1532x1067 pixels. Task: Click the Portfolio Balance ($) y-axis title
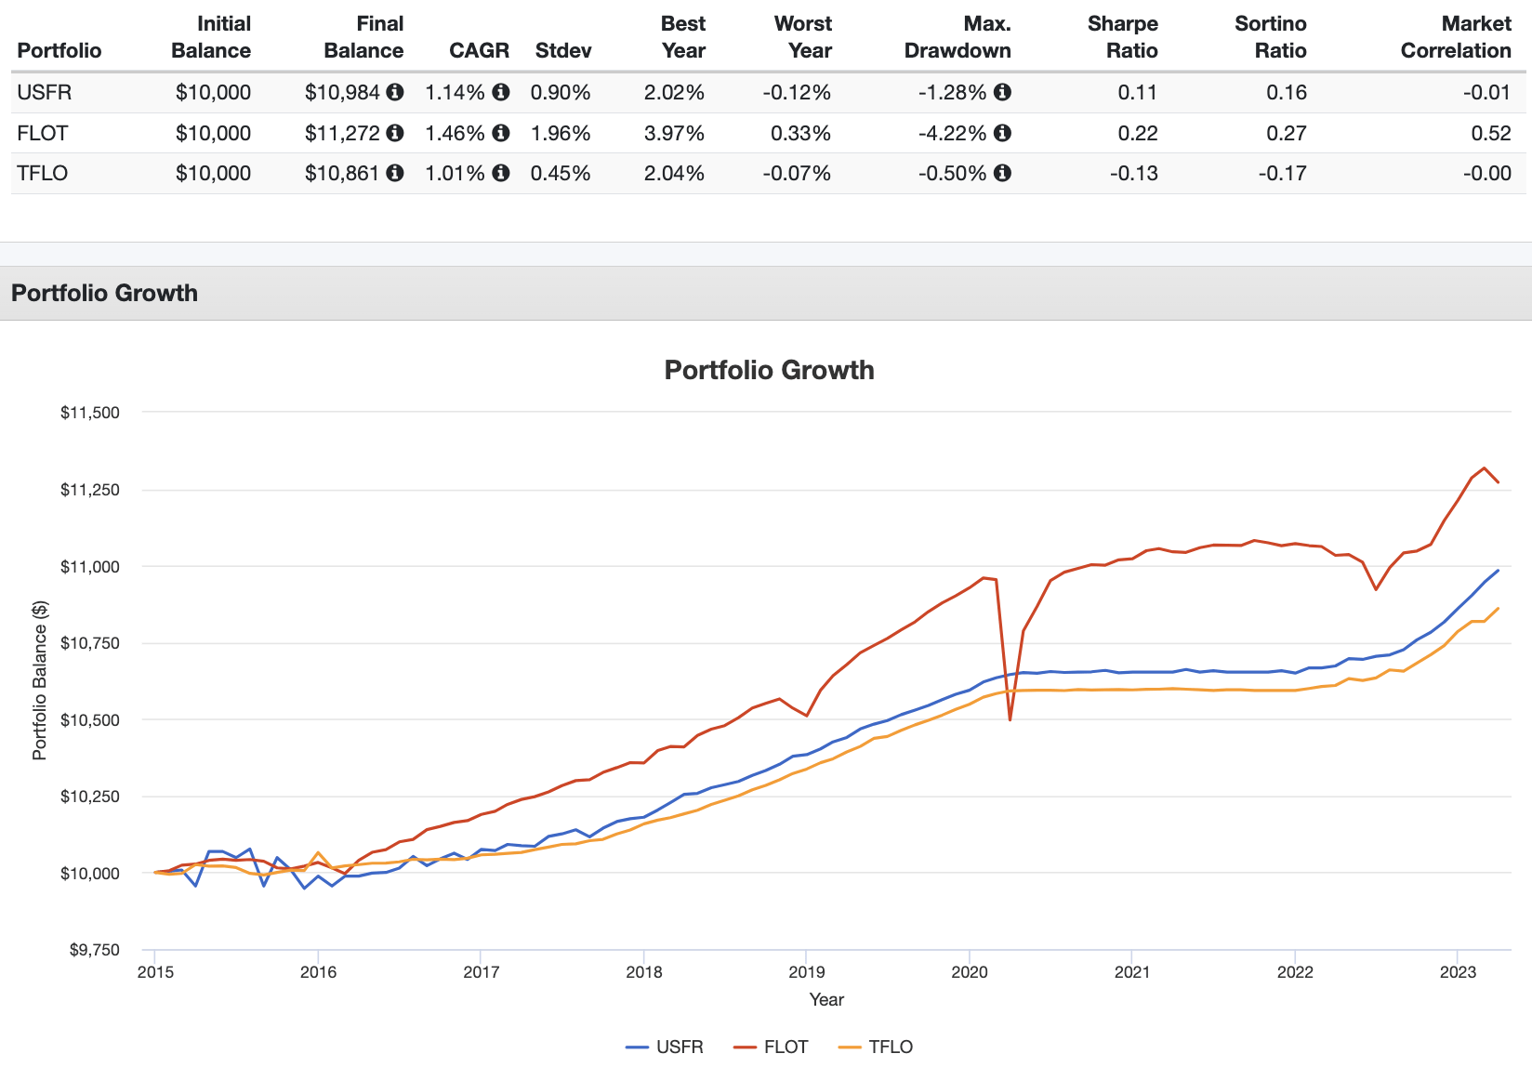pos(39,680)
